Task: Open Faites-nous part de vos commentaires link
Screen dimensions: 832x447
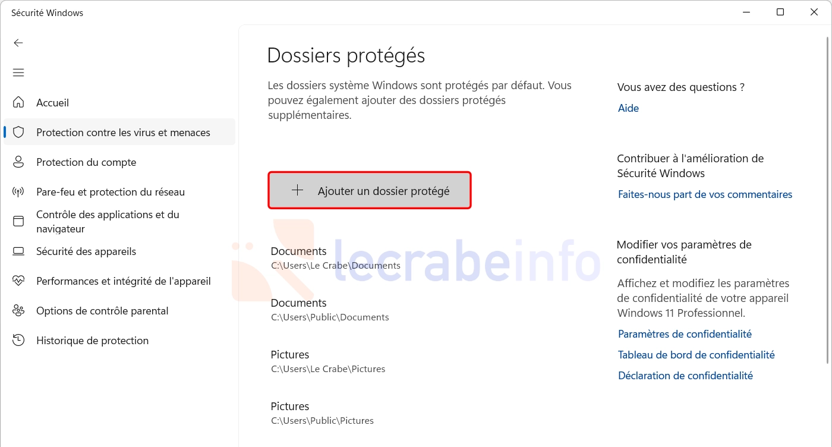Action: point(705,194)
